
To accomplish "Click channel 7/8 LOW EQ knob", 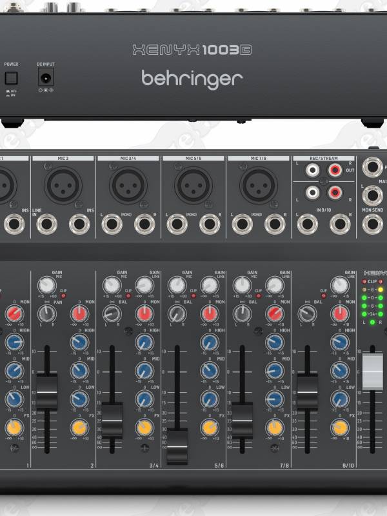I will tap(275, 399).
